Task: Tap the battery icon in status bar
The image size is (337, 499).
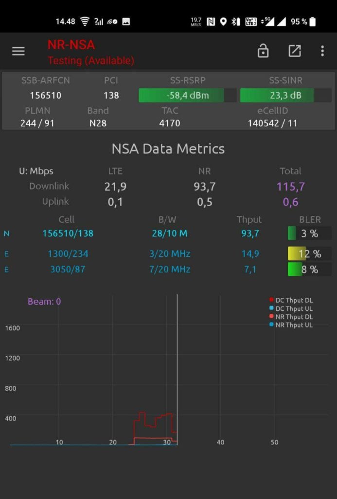Action: [312, 21]
